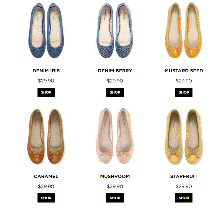Click the DENIM BERRY product title
Screen dimensions: 222x209
coord(115,71)
